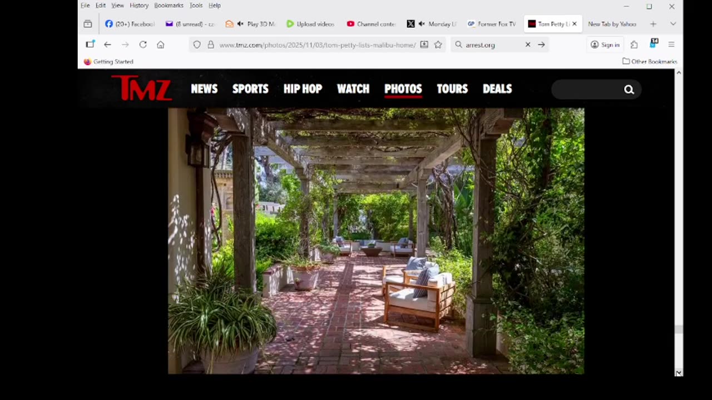Close the Tom Petty tab
This screenshot has width=712, height=400.
574,24
